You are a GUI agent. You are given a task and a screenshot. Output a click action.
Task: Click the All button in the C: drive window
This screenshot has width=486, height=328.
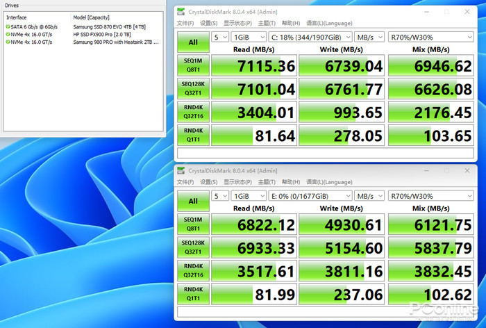(193, 42)
